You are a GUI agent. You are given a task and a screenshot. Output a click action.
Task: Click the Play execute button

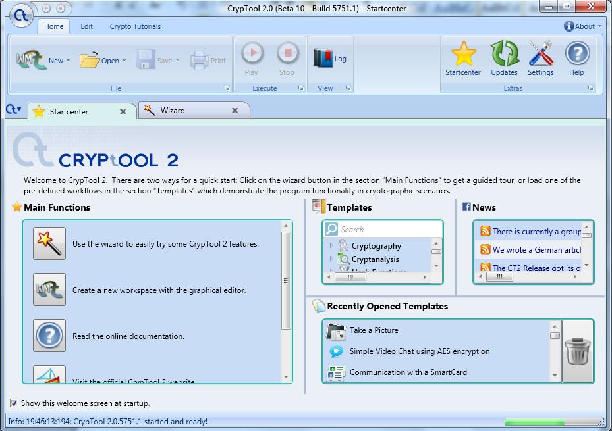tap(252, 53)
